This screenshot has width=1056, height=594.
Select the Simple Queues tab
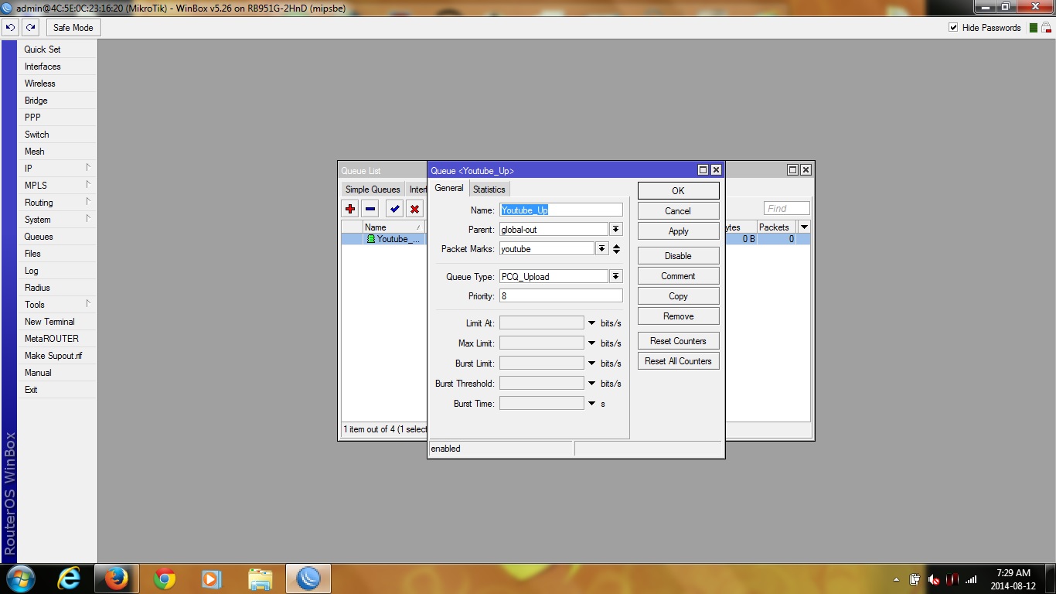click(373, 189)
